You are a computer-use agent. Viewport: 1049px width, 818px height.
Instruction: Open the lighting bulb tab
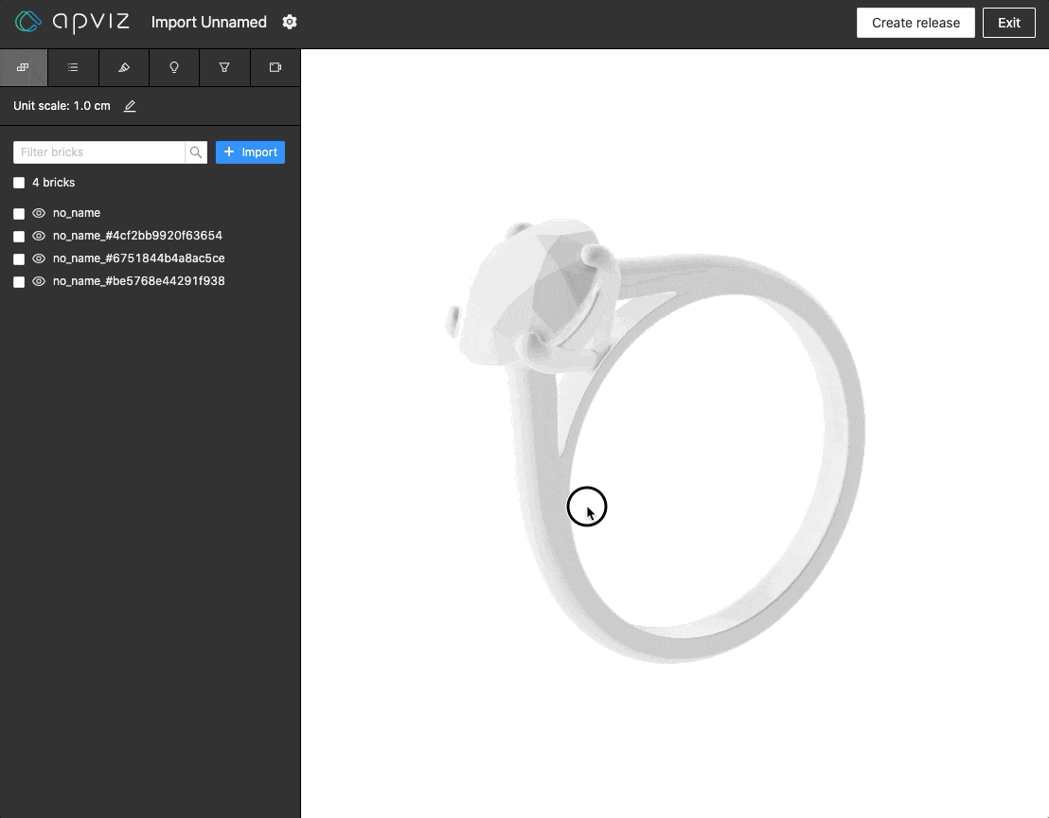[174, 67]
